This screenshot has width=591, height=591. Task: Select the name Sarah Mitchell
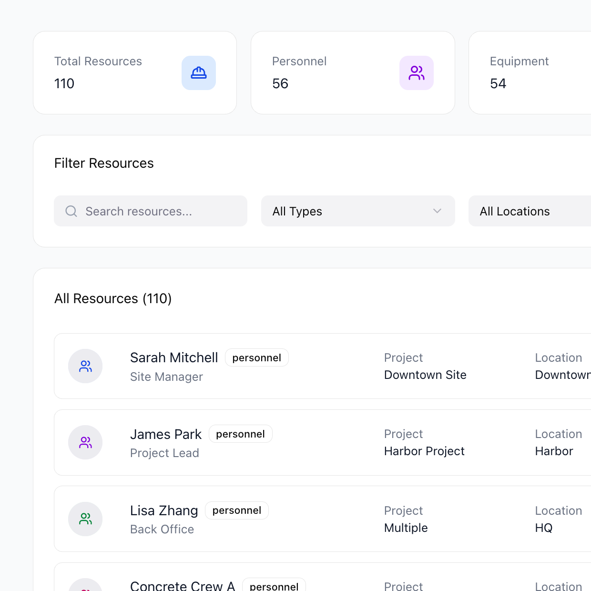(x=174, y=357)
